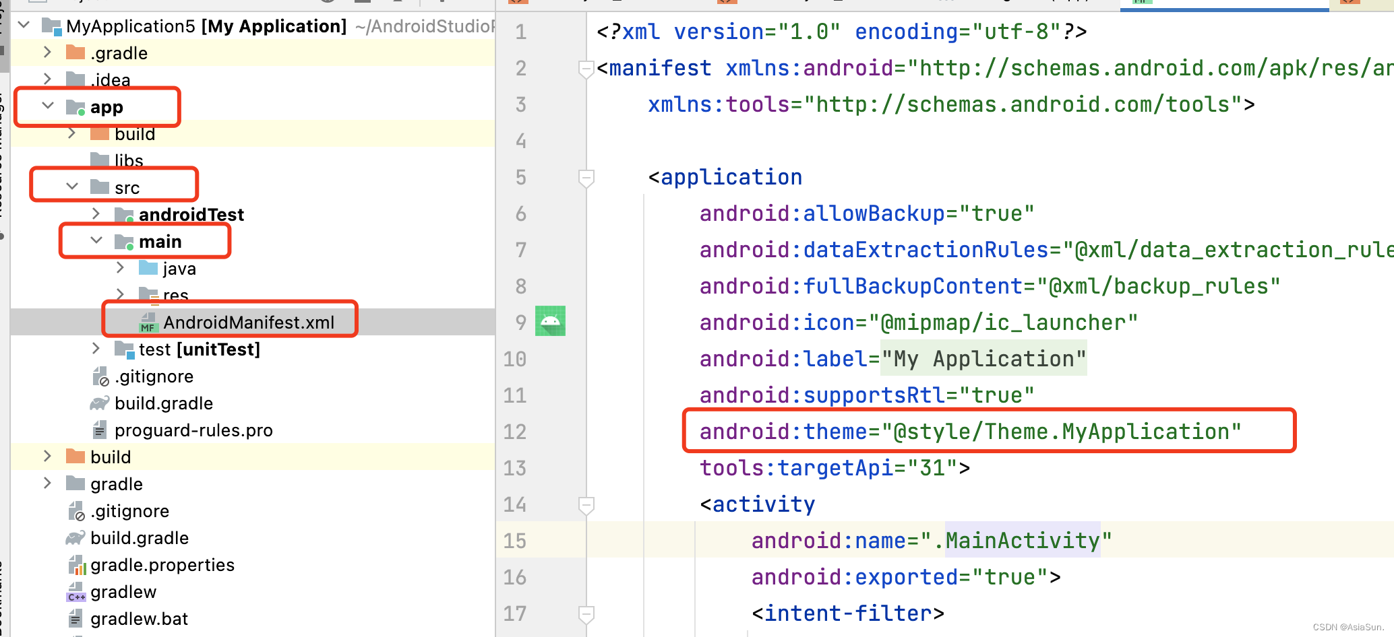Select the gradlew file row
The image size is (1394, 637).
pos(253,592)
